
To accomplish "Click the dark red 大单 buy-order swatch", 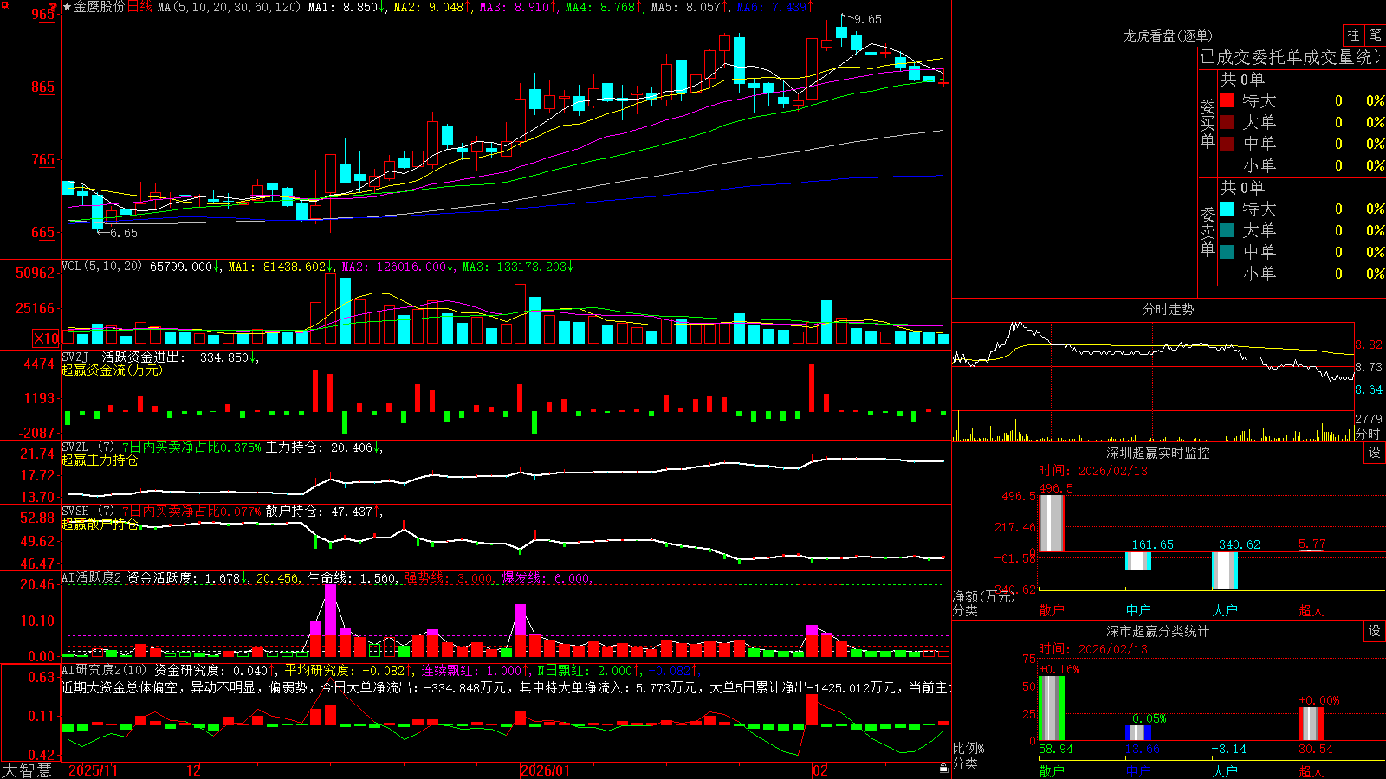I will click(1227, 122).
